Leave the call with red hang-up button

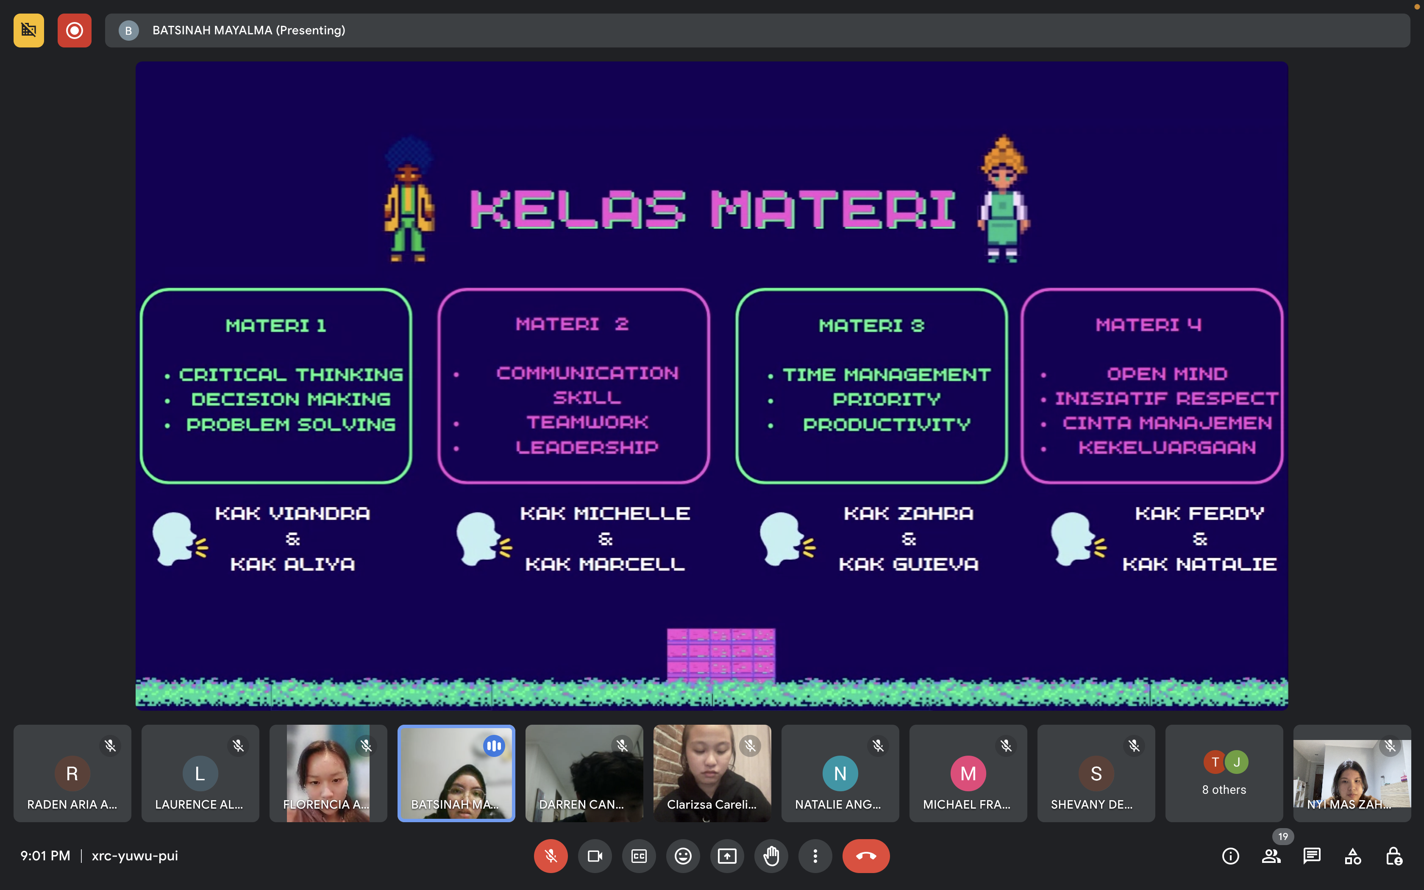865,856
